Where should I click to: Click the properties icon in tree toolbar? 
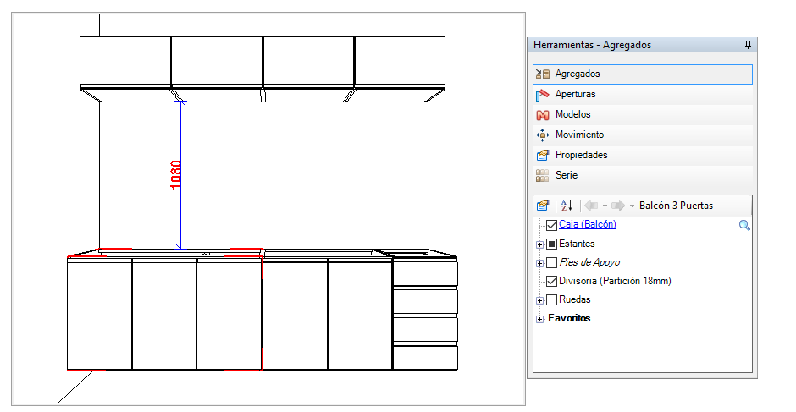[x=544, y=206]
